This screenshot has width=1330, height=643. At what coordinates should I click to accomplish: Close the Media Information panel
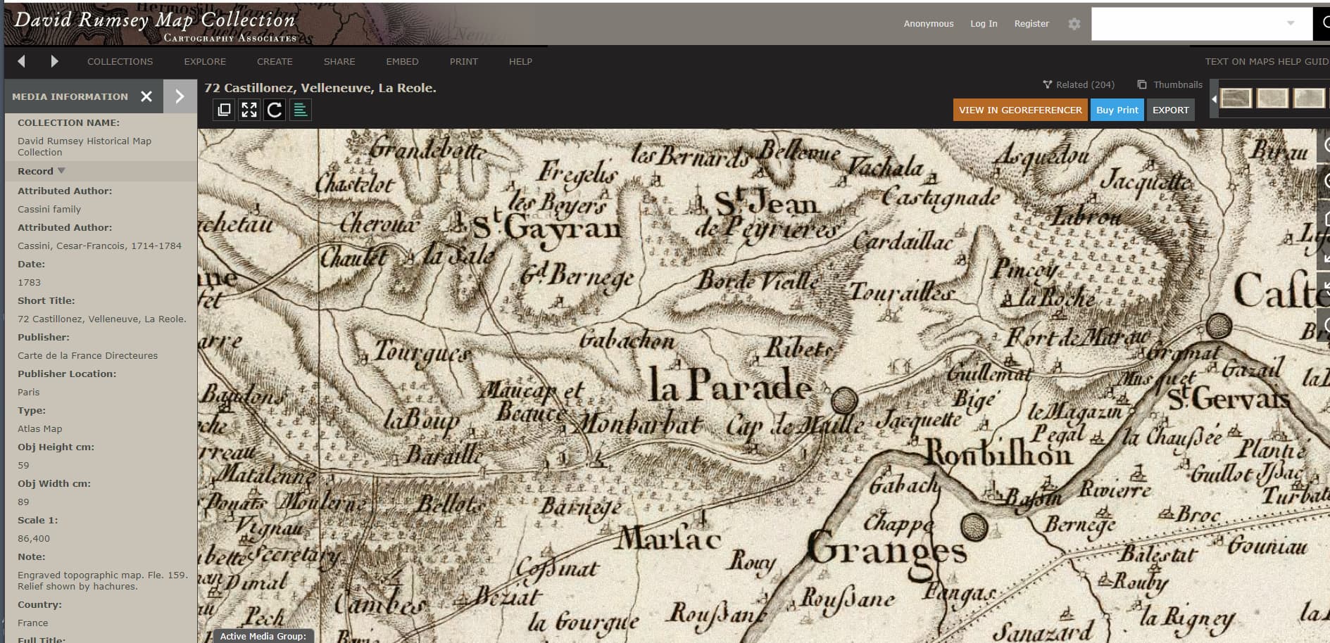click(x=146, y=96)
